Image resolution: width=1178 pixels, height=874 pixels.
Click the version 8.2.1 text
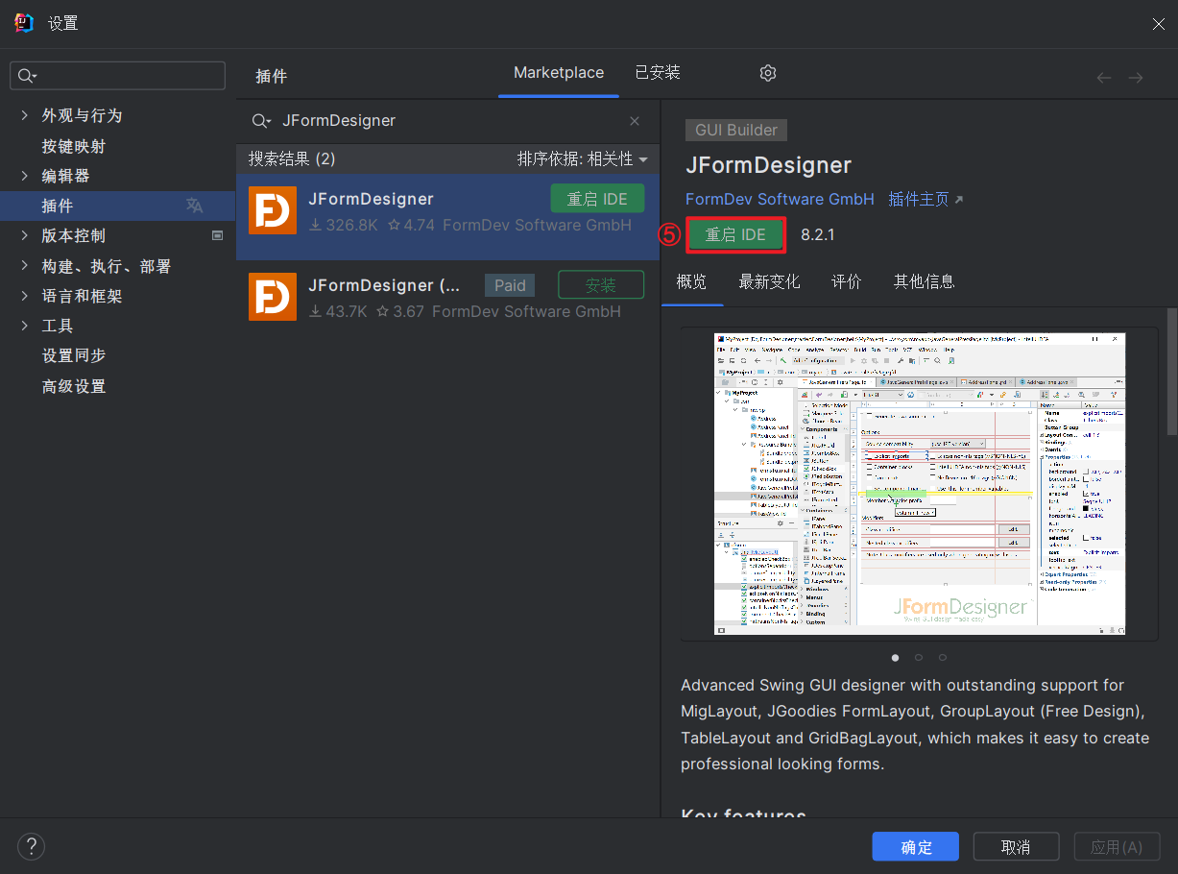818,234
